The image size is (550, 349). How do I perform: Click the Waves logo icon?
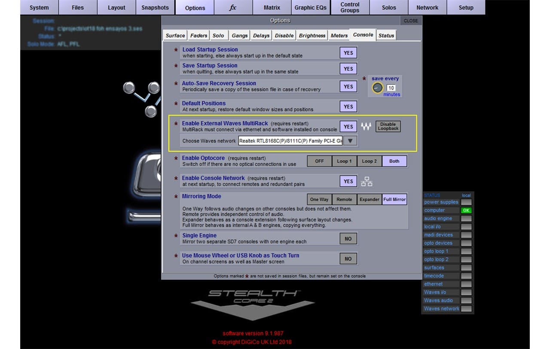(x=366, y=127)
